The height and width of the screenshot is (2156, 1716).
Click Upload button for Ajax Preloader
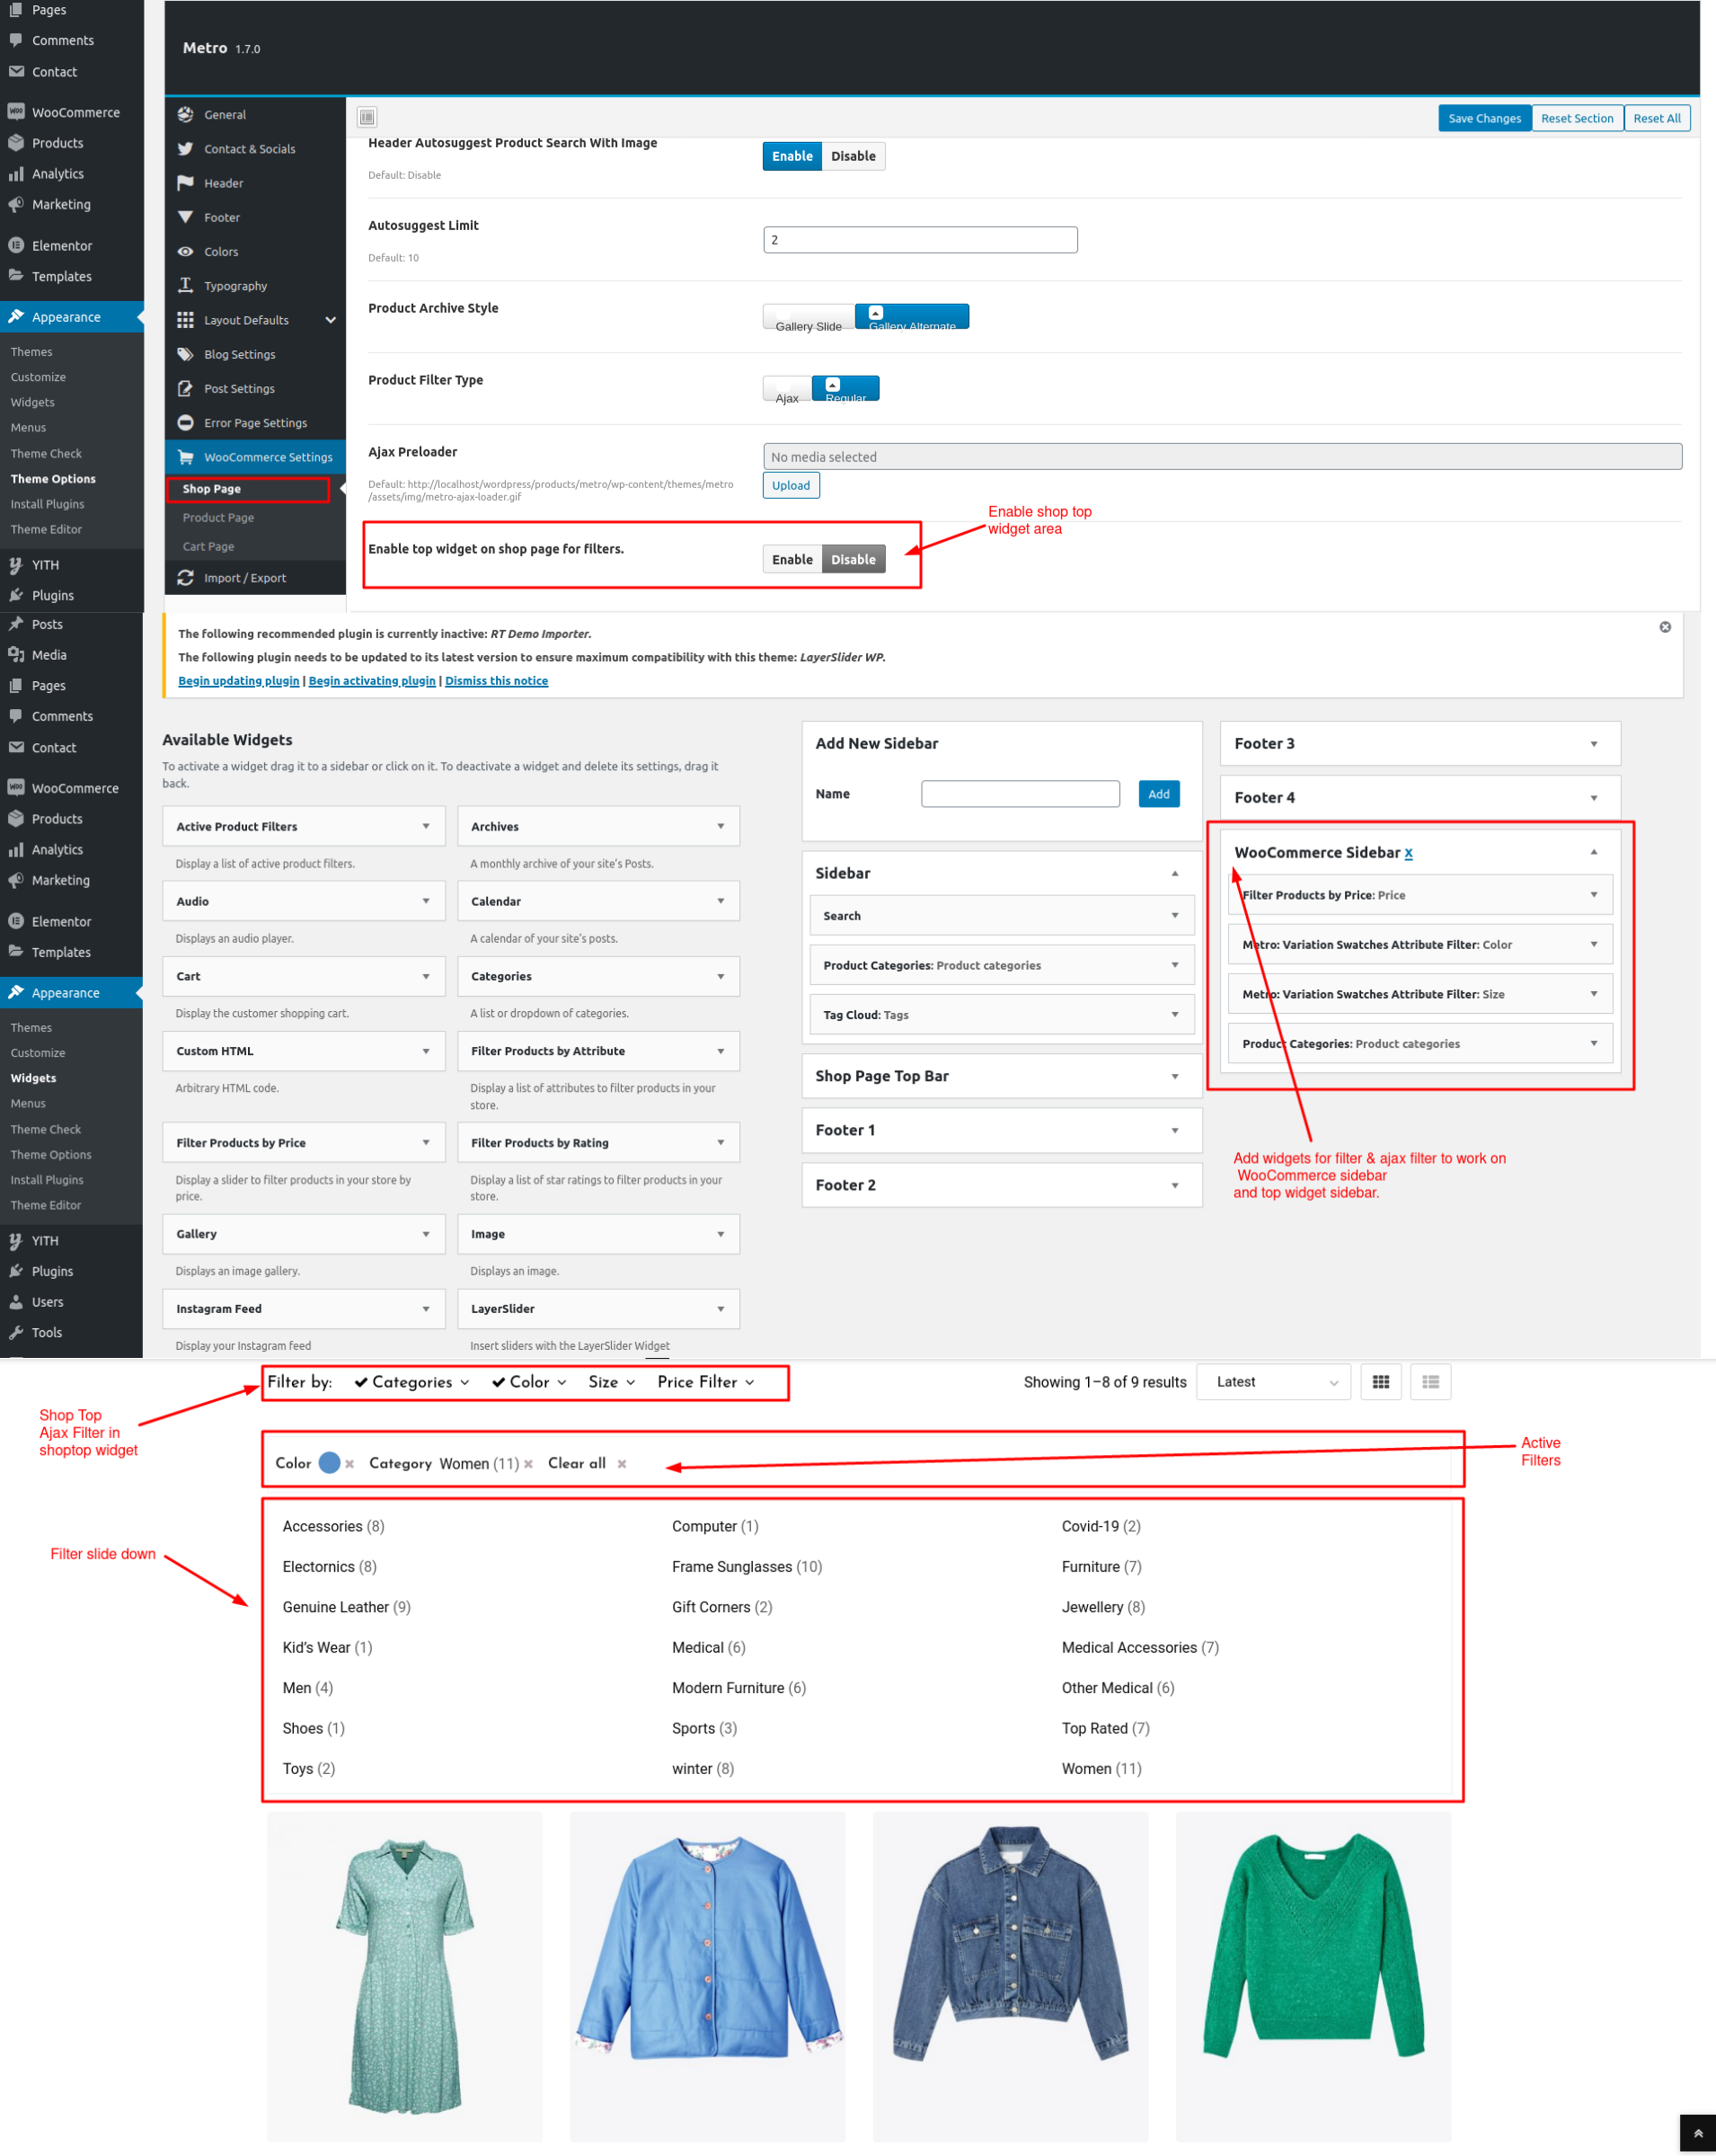pos(791,485)
